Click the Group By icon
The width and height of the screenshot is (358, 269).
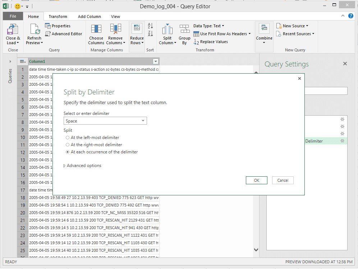tap(184, 29)
